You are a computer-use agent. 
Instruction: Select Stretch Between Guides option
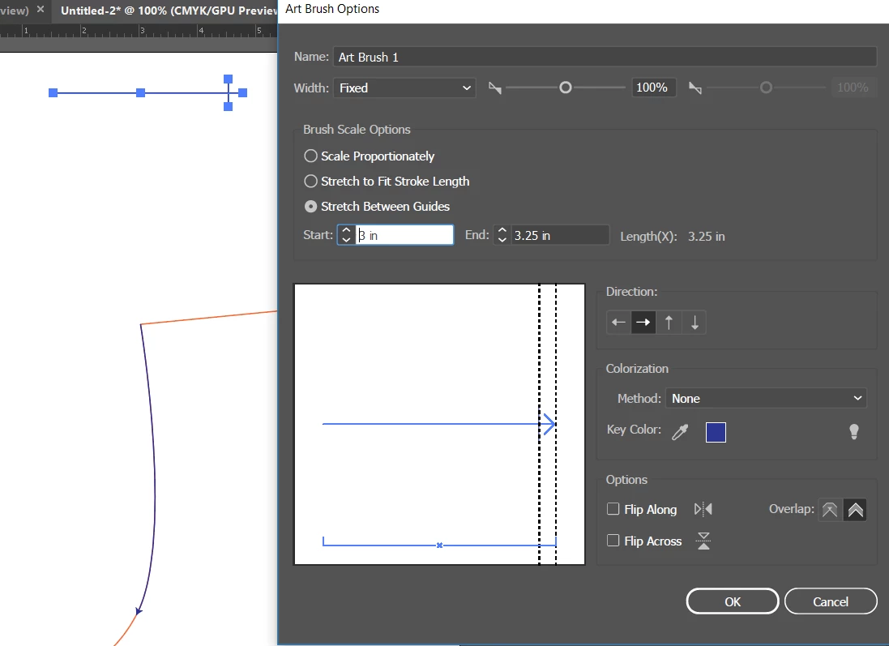coord(377,207)
